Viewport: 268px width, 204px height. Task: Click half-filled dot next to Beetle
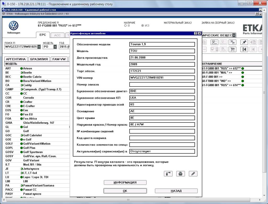21,73
